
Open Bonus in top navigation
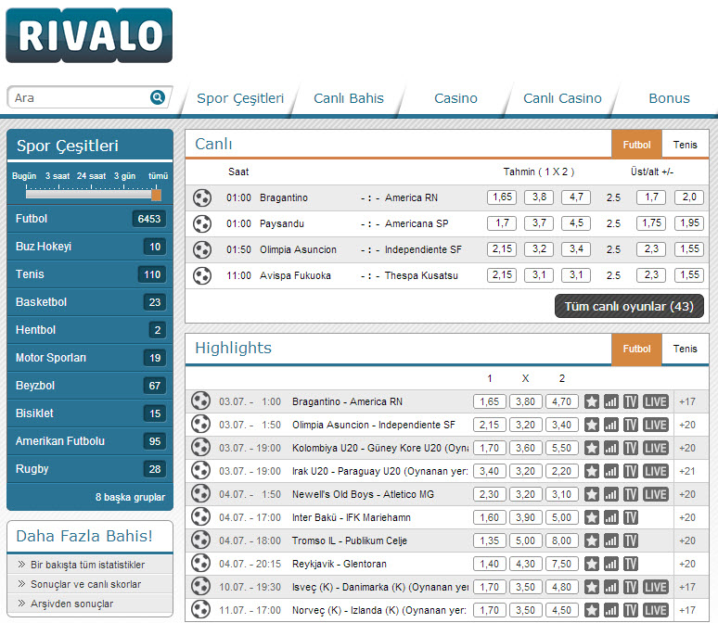click(669, 98)
